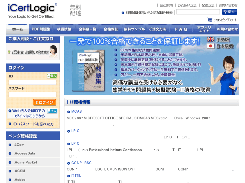Select the AccessData vendor entry
245x183 pixels.
(33, 153)
